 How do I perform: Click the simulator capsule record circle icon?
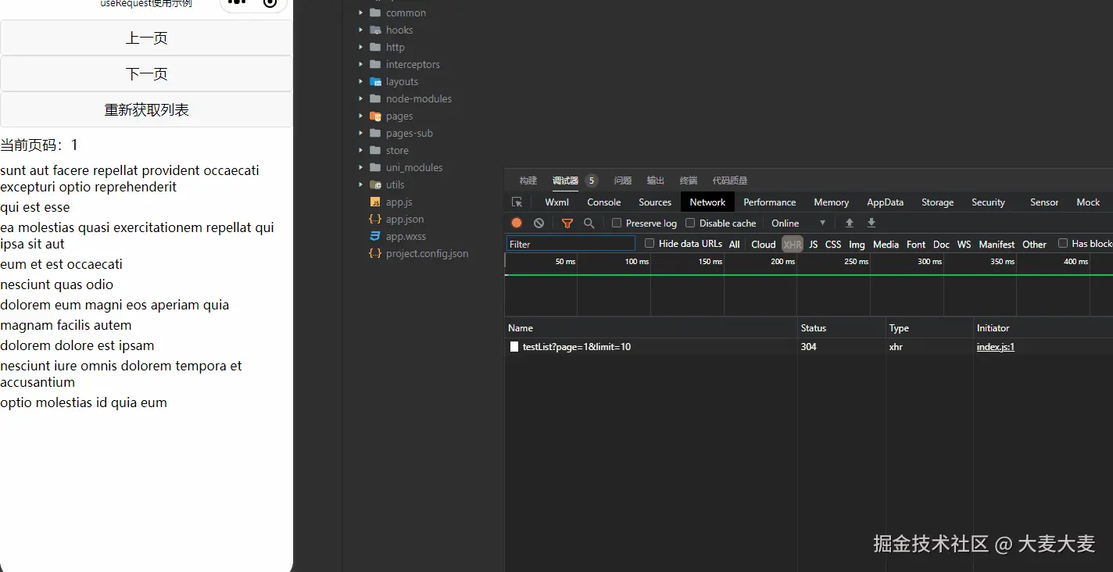(270, 3)
